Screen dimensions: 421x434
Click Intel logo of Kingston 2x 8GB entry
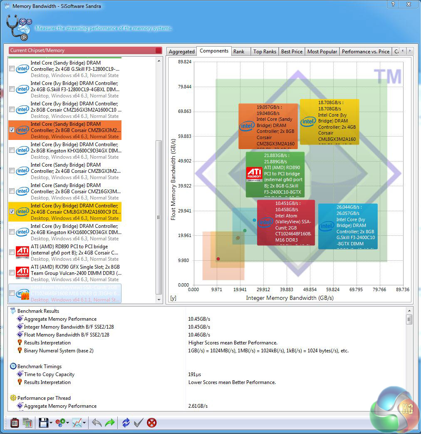click(x=22, y=150)
